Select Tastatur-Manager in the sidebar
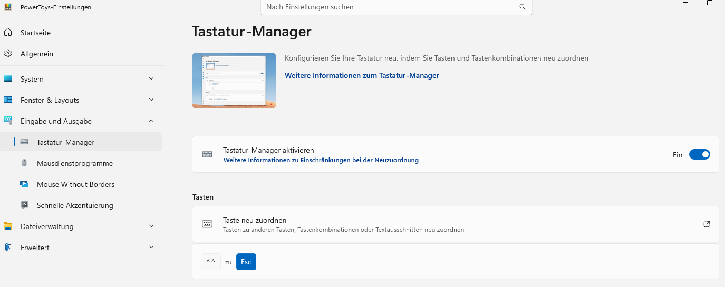This screenshot has width=725, height=287. tap(81, 142)
